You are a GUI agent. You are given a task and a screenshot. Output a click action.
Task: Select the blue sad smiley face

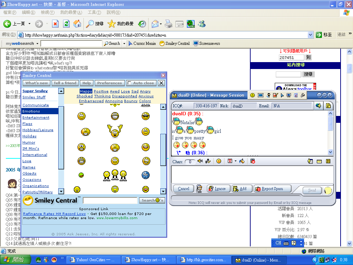[x=146, y=175]
